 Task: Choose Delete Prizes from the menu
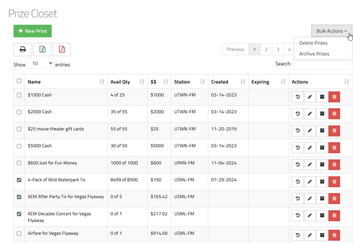(313, 43)
